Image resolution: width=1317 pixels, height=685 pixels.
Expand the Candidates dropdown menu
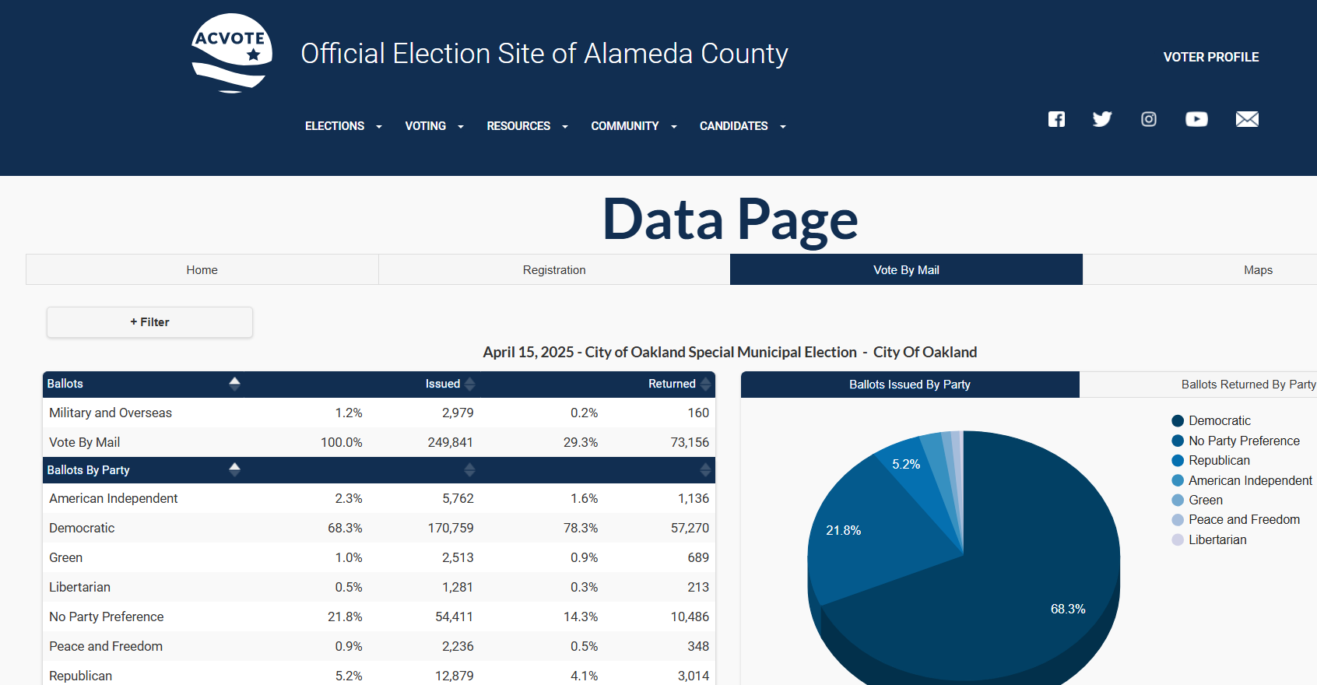tap(743, 126)
